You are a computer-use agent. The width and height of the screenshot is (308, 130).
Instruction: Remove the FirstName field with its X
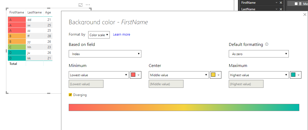[x=281, y=3]
